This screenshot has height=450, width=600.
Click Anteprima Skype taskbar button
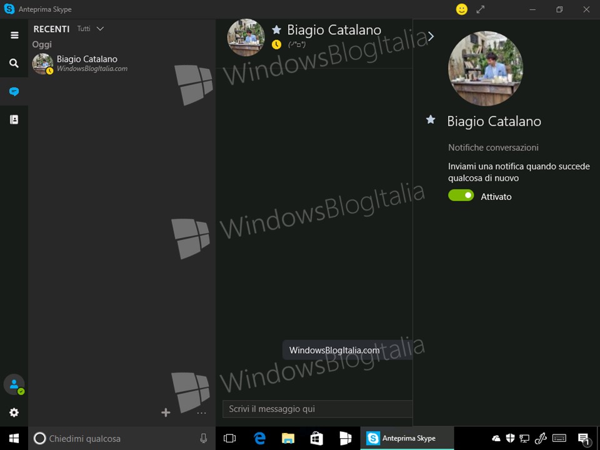tap(407, 439)
